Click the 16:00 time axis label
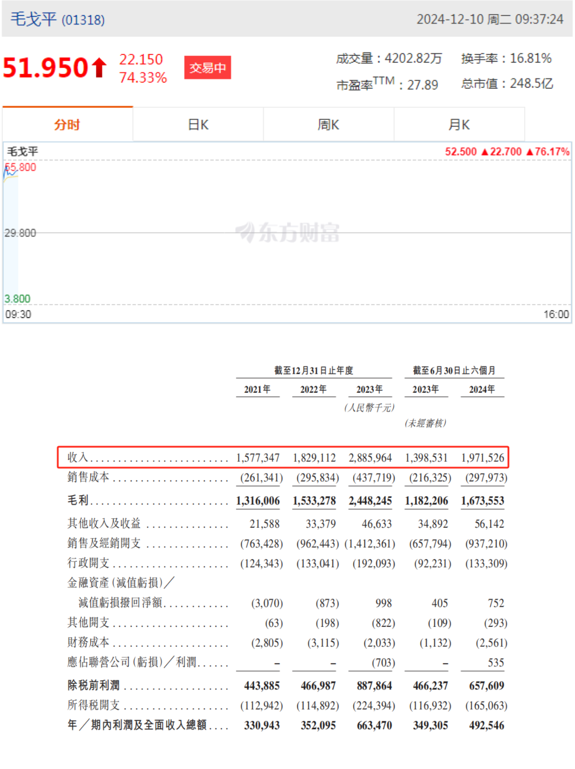 click(x=556, y=314)
